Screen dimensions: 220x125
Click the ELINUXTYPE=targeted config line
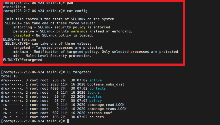click(23, 60)
